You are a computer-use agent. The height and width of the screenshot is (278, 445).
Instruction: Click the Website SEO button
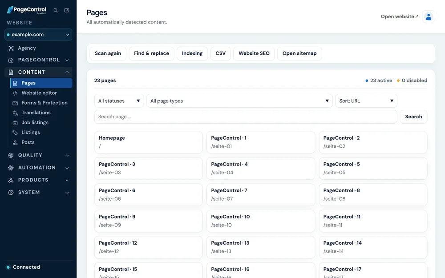pyautogui.click(x=254, y=53)
